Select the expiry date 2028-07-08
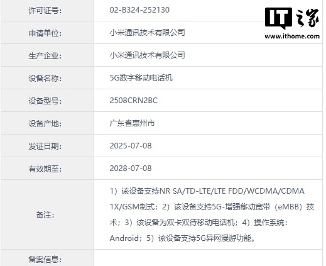 coord(131,169)
